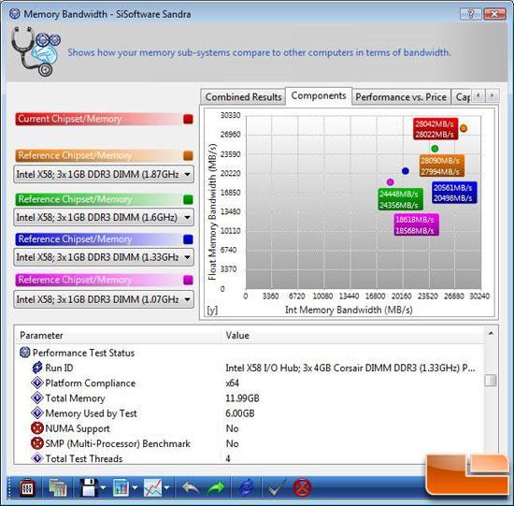The image size is (514, 506).
Task: Click the Platform Compliance diamond icon
Action: tap(37, 383)
